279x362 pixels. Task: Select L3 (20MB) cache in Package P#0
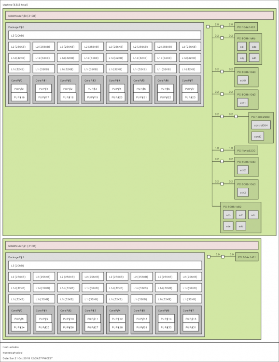click(105, 35)
